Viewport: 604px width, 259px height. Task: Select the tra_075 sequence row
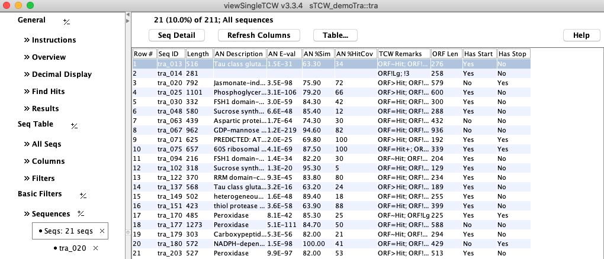[x=171, y=149]
